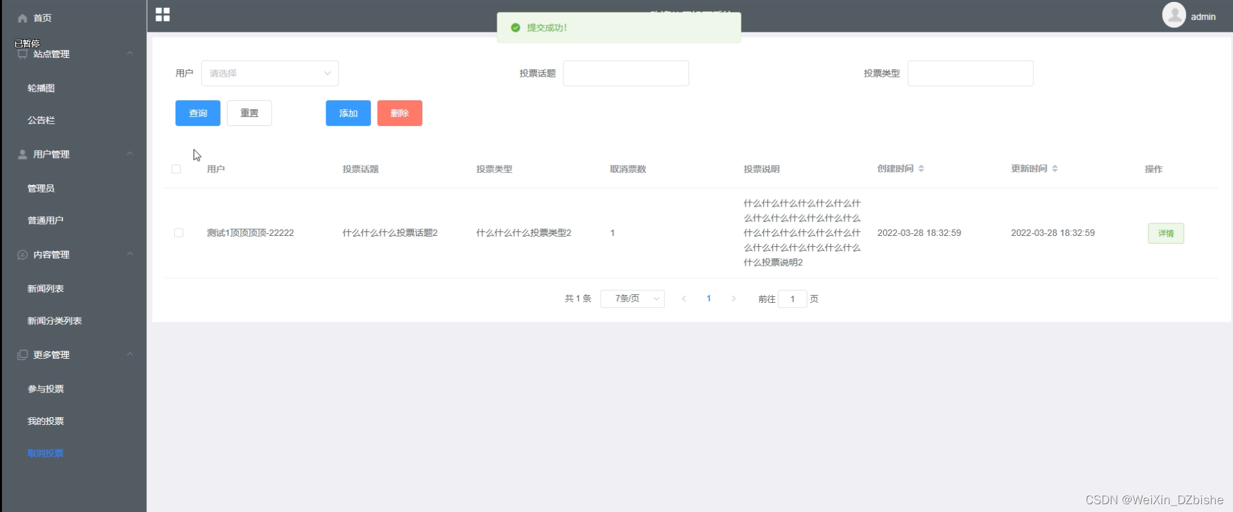Screen dimensions: 1233x512
Task: Click the 提交成功! notification text
Action: pos(547,27)
